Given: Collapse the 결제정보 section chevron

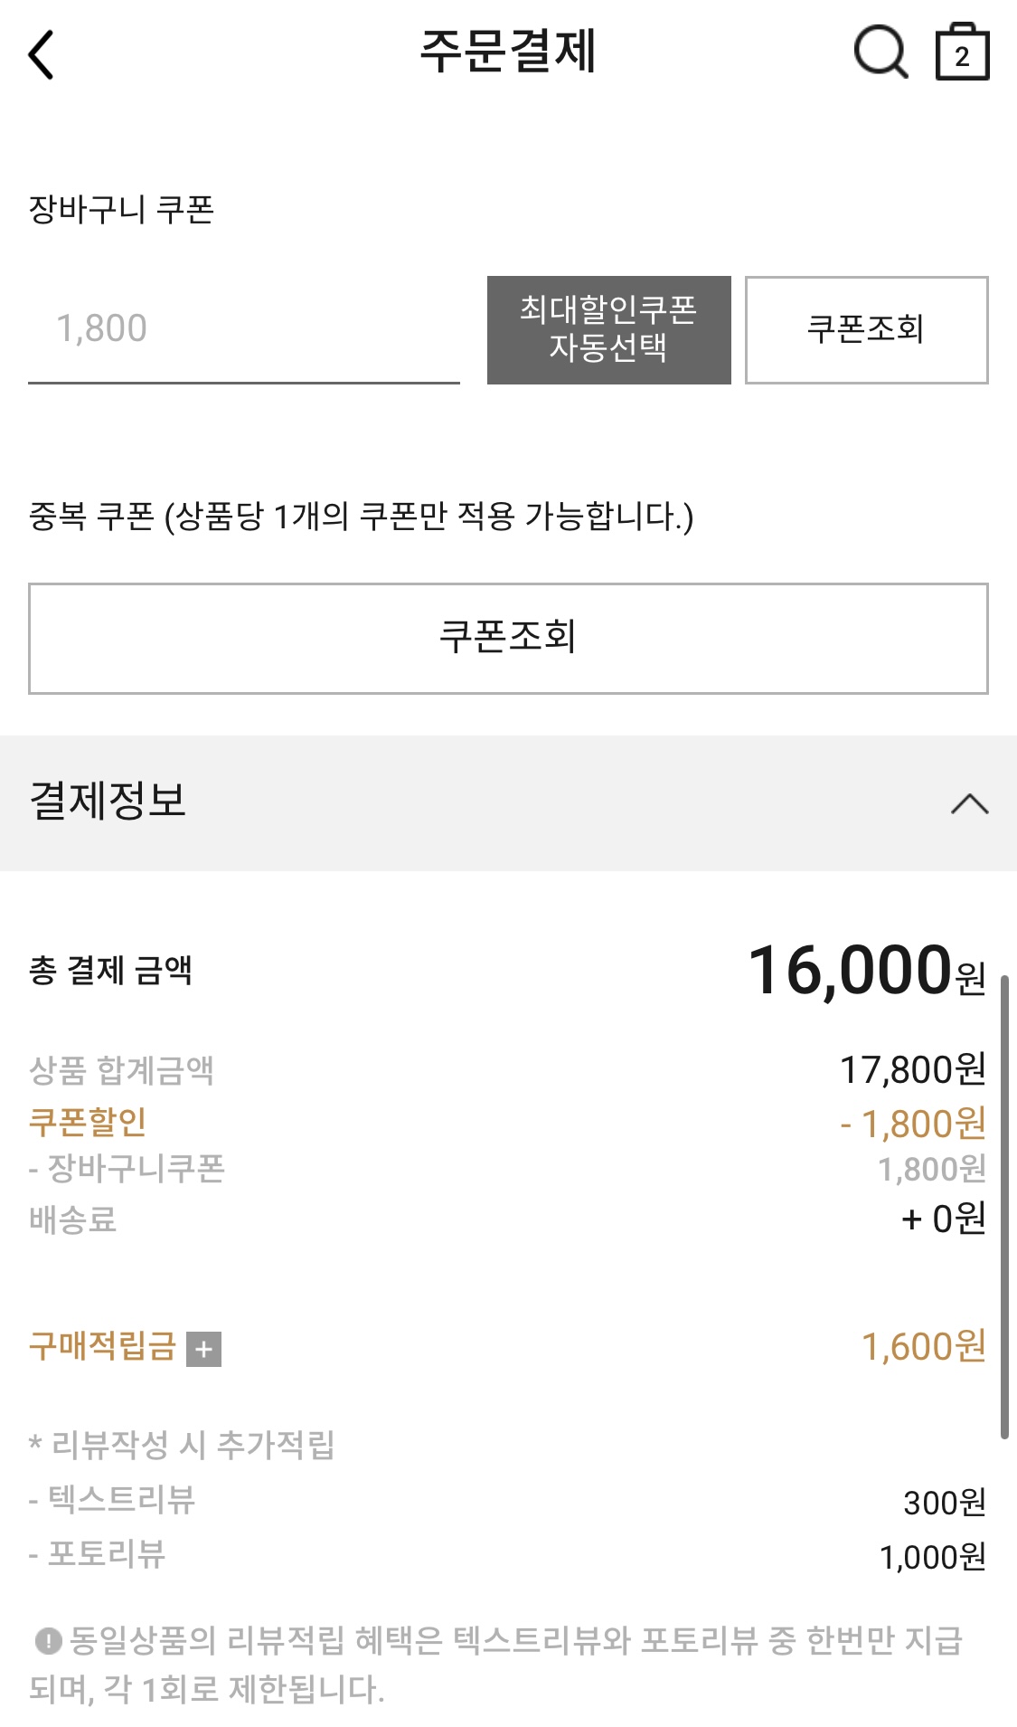Looking at the screenshot, I should point(969,803).
